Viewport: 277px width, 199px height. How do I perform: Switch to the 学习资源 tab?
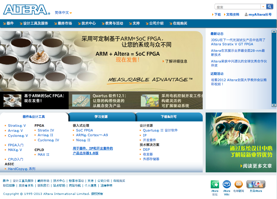point(101,117)
